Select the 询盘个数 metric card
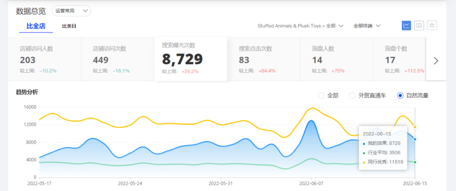 pyautogui.click(x=400, y=59)
